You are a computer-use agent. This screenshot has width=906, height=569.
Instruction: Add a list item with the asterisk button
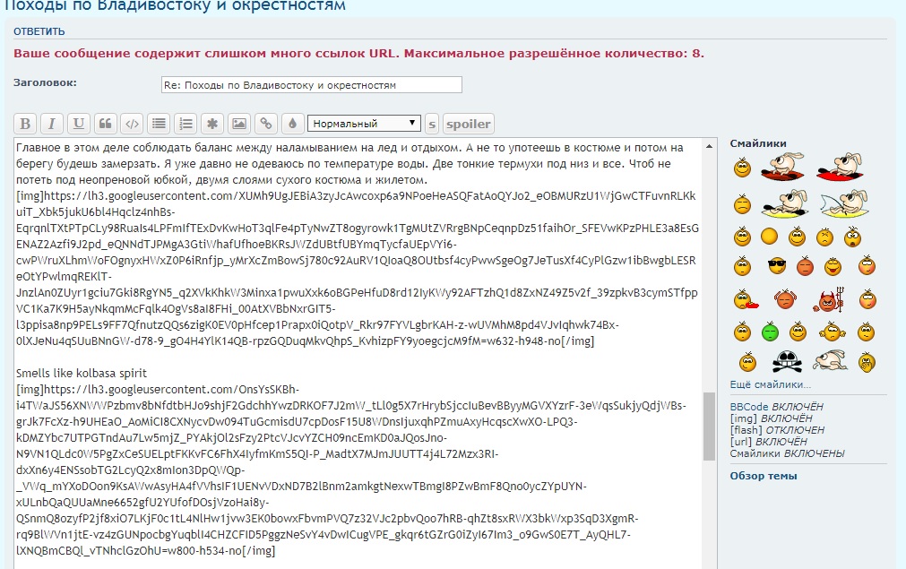point(212,124)
